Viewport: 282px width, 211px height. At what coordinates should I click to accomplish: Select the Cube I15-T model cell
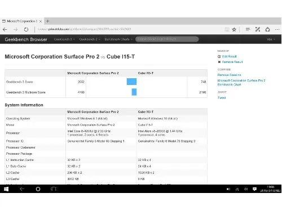(x=146, y=125)
